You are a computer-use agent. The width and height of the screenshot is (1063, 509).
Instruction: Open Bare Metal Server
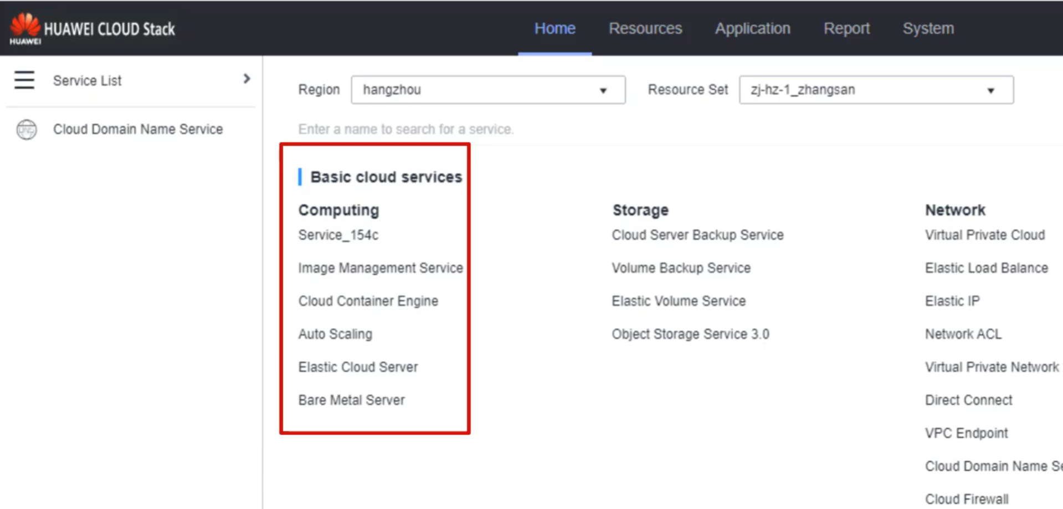tap(351, 400)
